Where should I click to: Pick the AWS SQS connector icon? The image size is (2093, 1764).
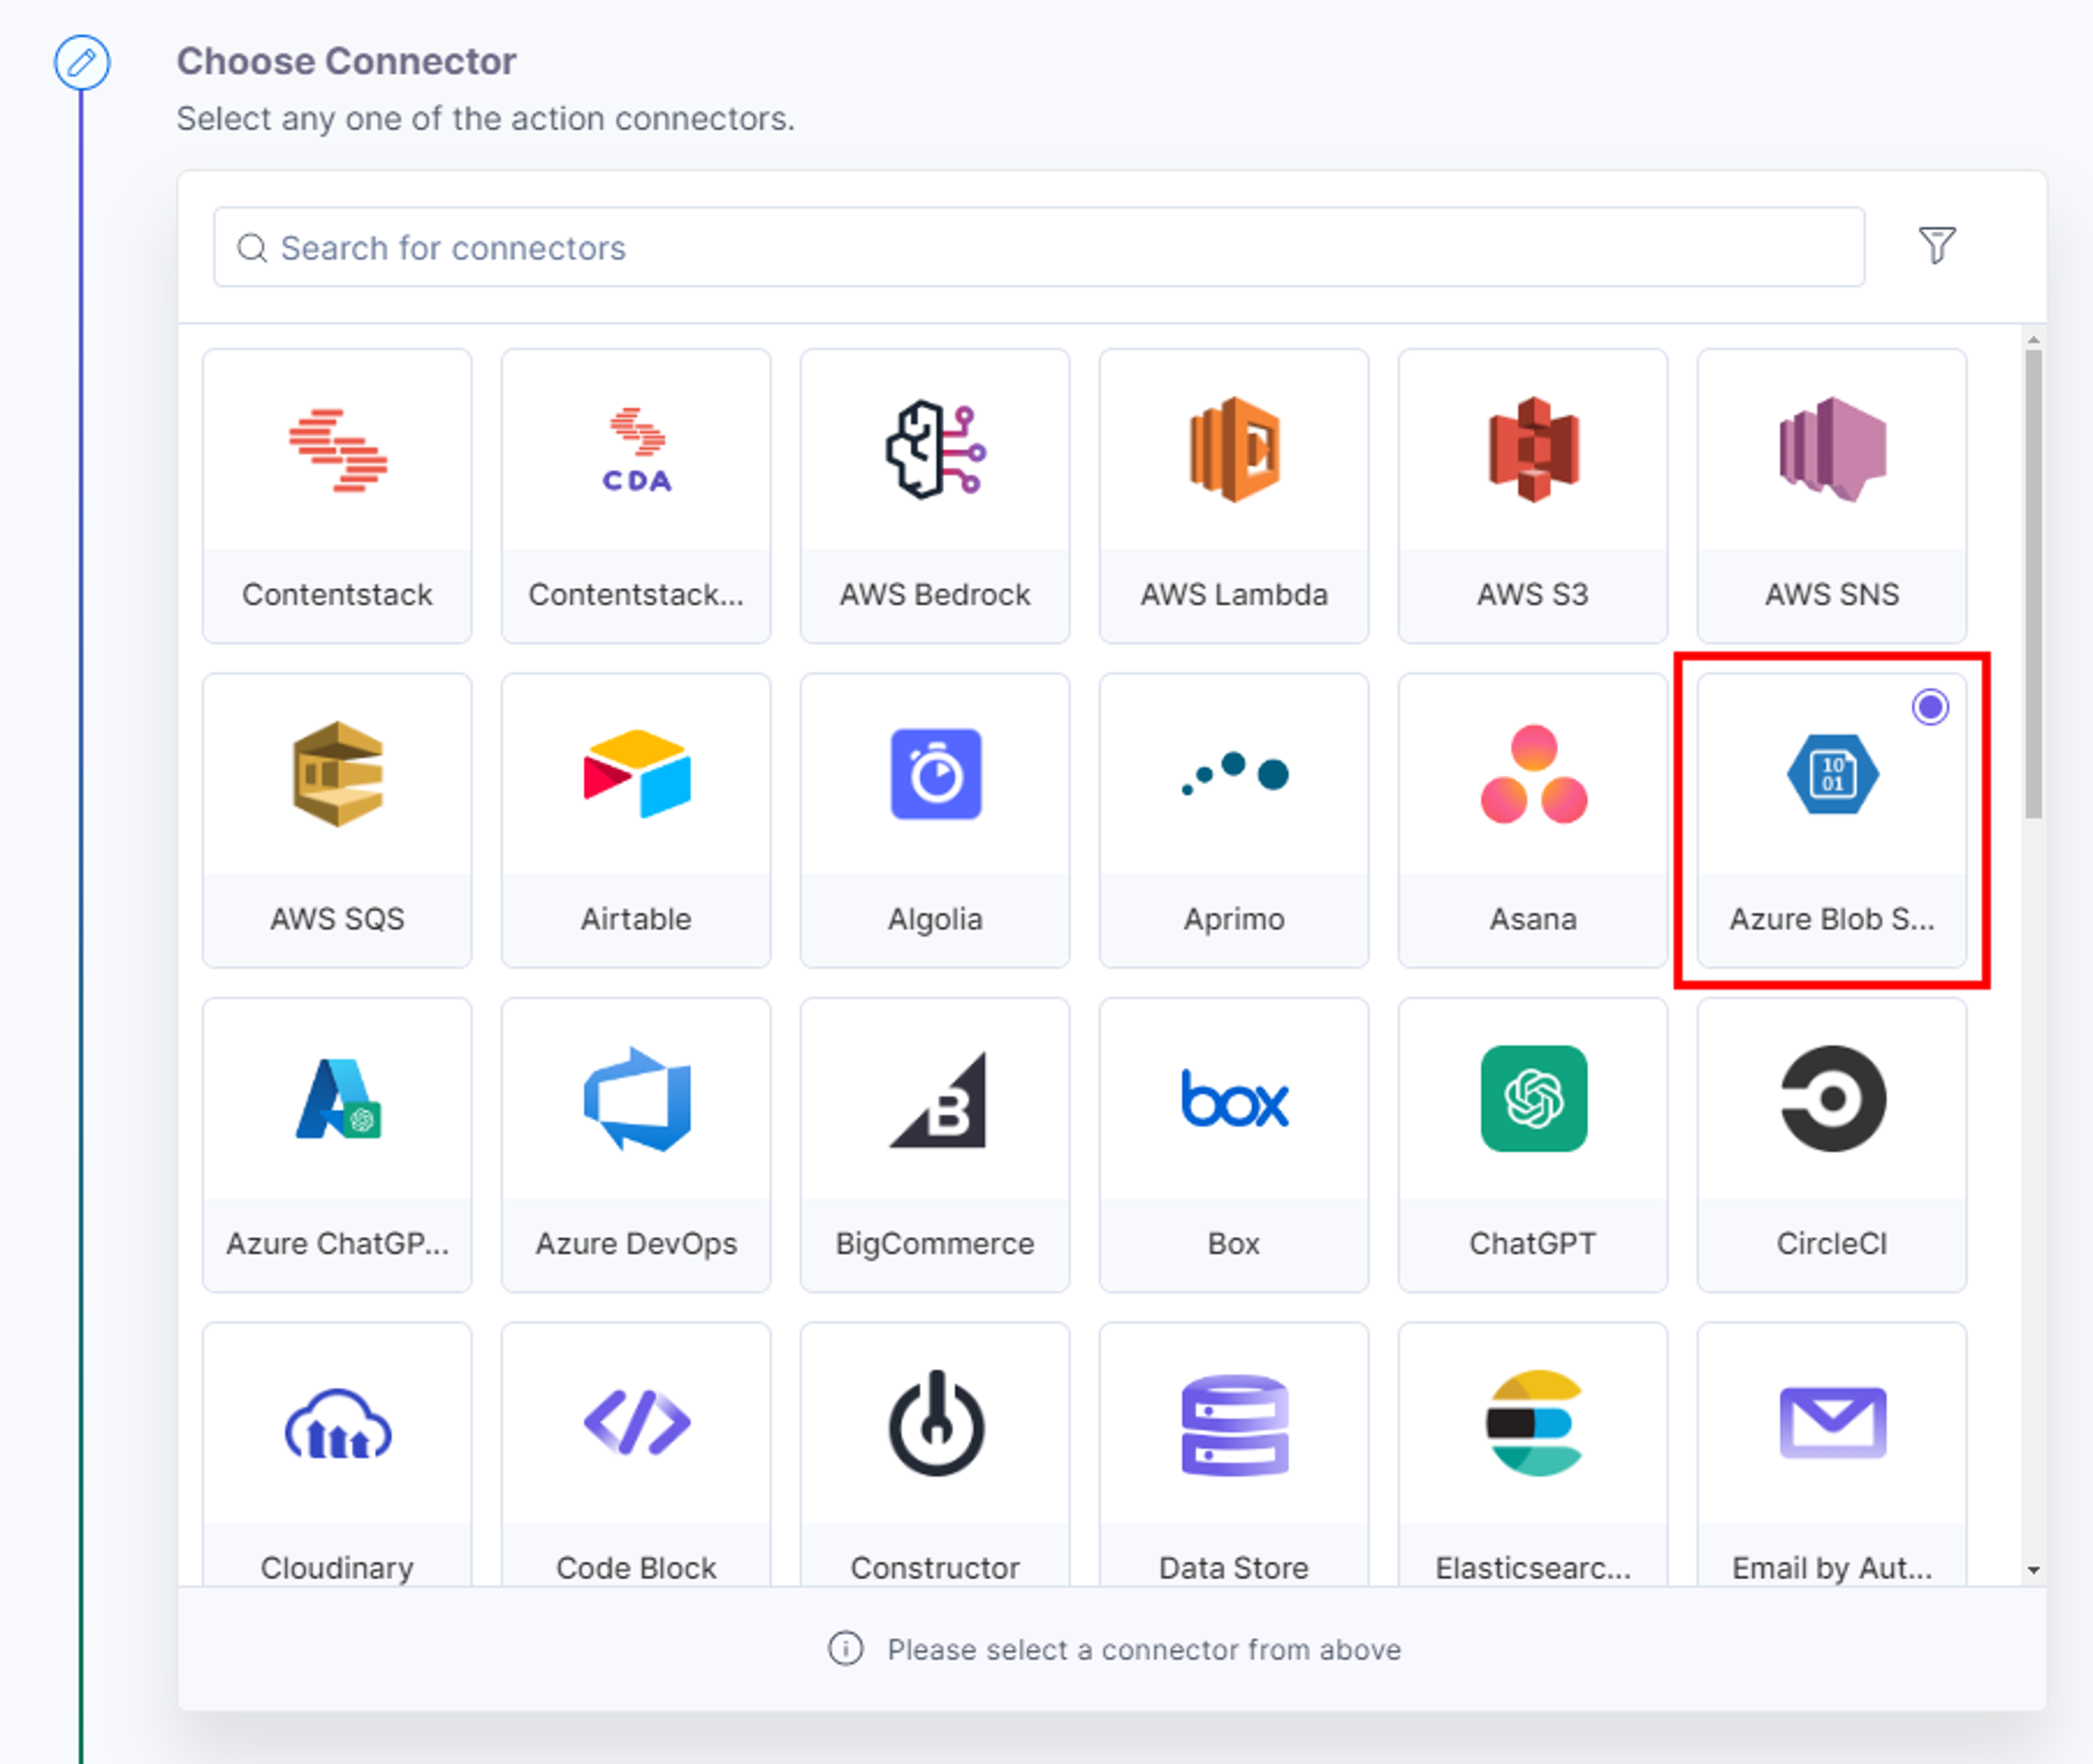coord(337,774)
